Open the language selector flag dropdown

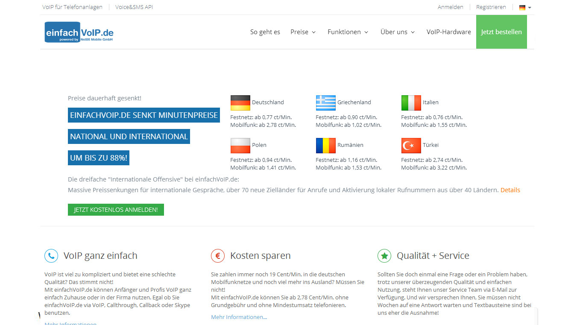525,7
